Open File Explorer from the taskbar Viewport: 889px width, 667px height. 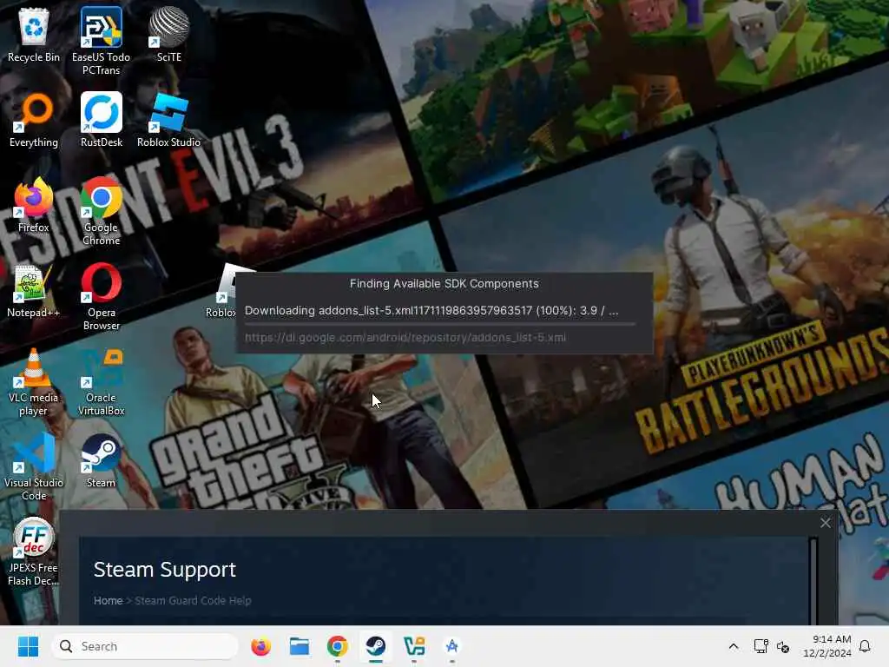(x=299, y=646)
